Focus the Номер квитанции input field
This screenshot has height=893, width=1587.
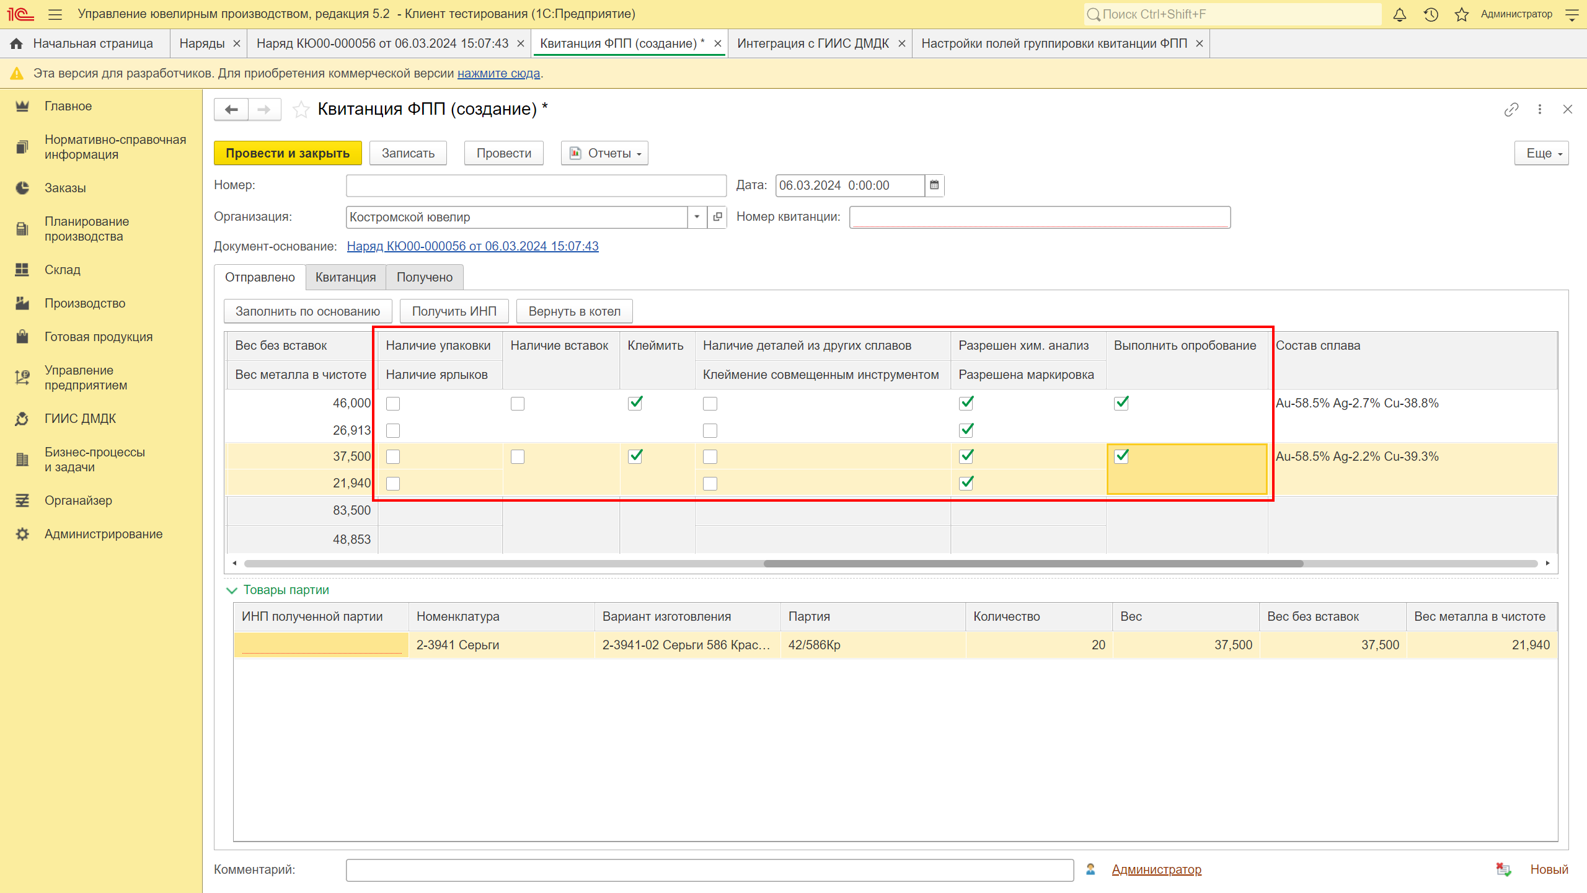[1040, 217]
